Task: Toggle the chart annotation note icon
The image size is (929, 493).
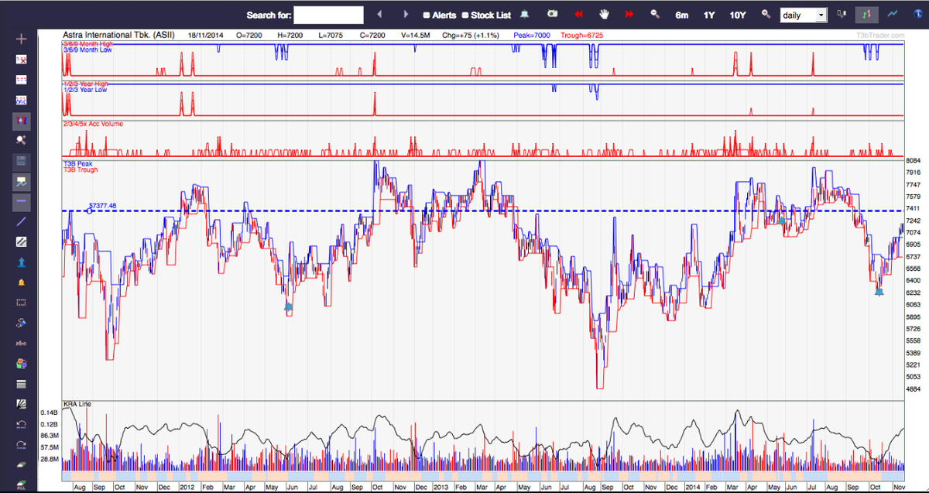Action: (21, 181)
